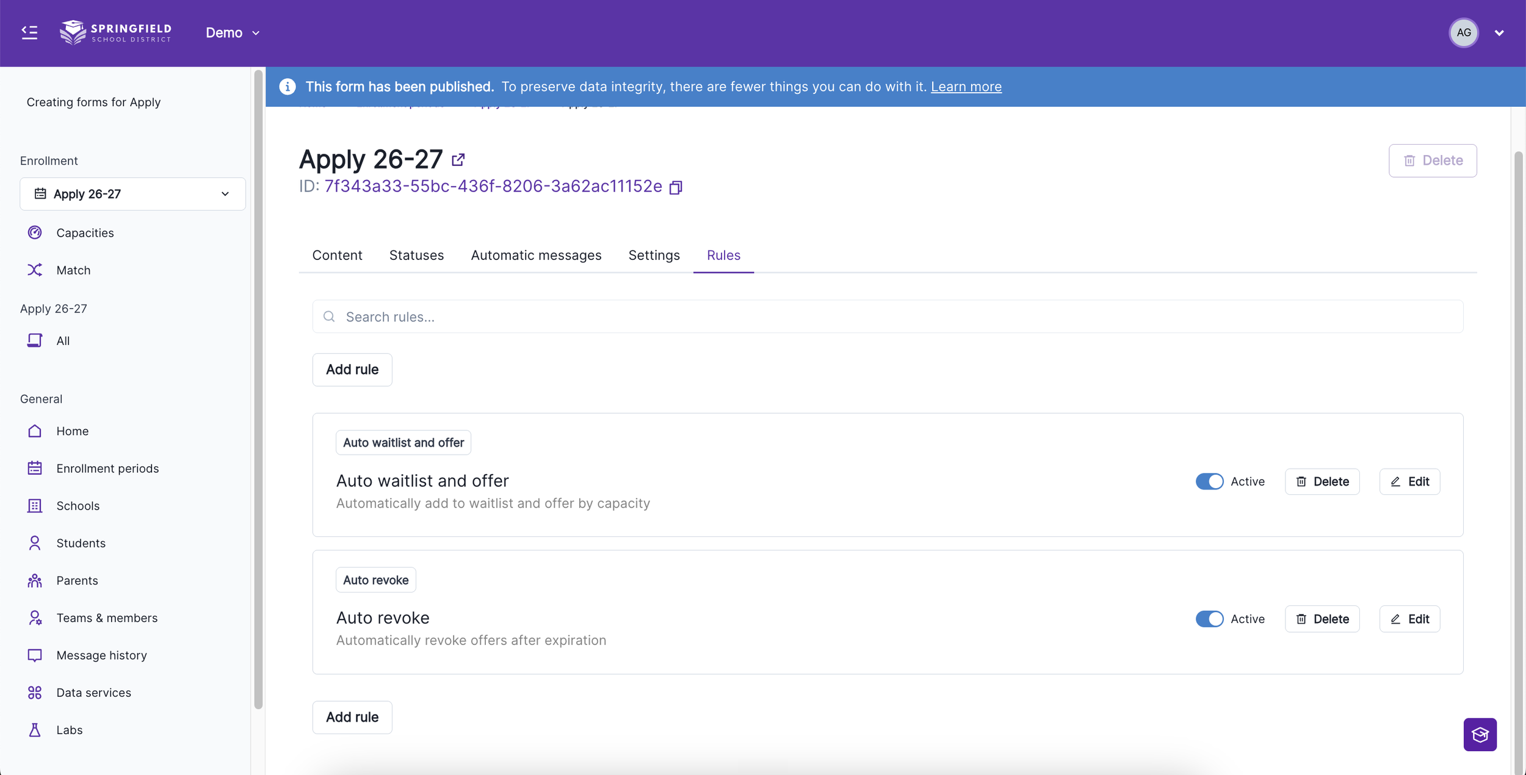
Task: Click the disabled Delete form button
Action: [1432, 160]
